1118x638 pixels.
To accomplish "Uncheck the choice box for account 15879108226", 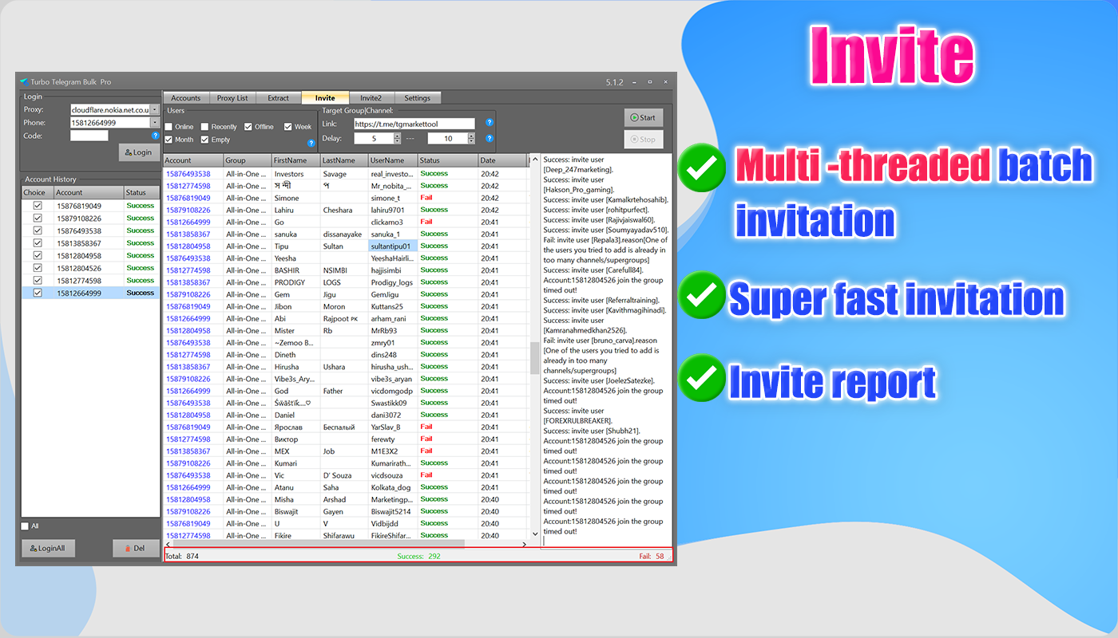I will coord(37,218).
